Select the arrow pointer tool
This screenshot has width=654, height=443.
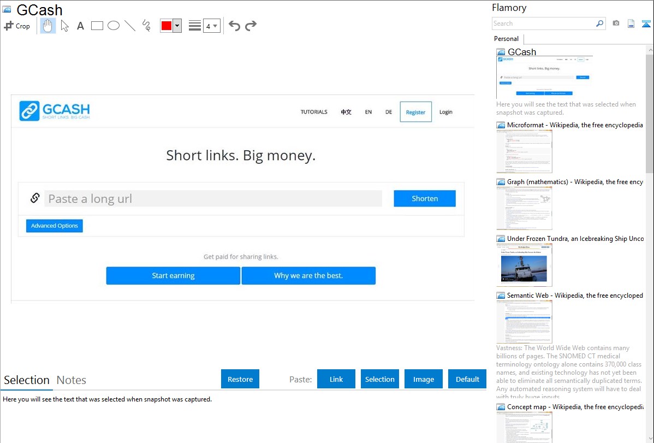pyautogui.click(x=64, y=26)
